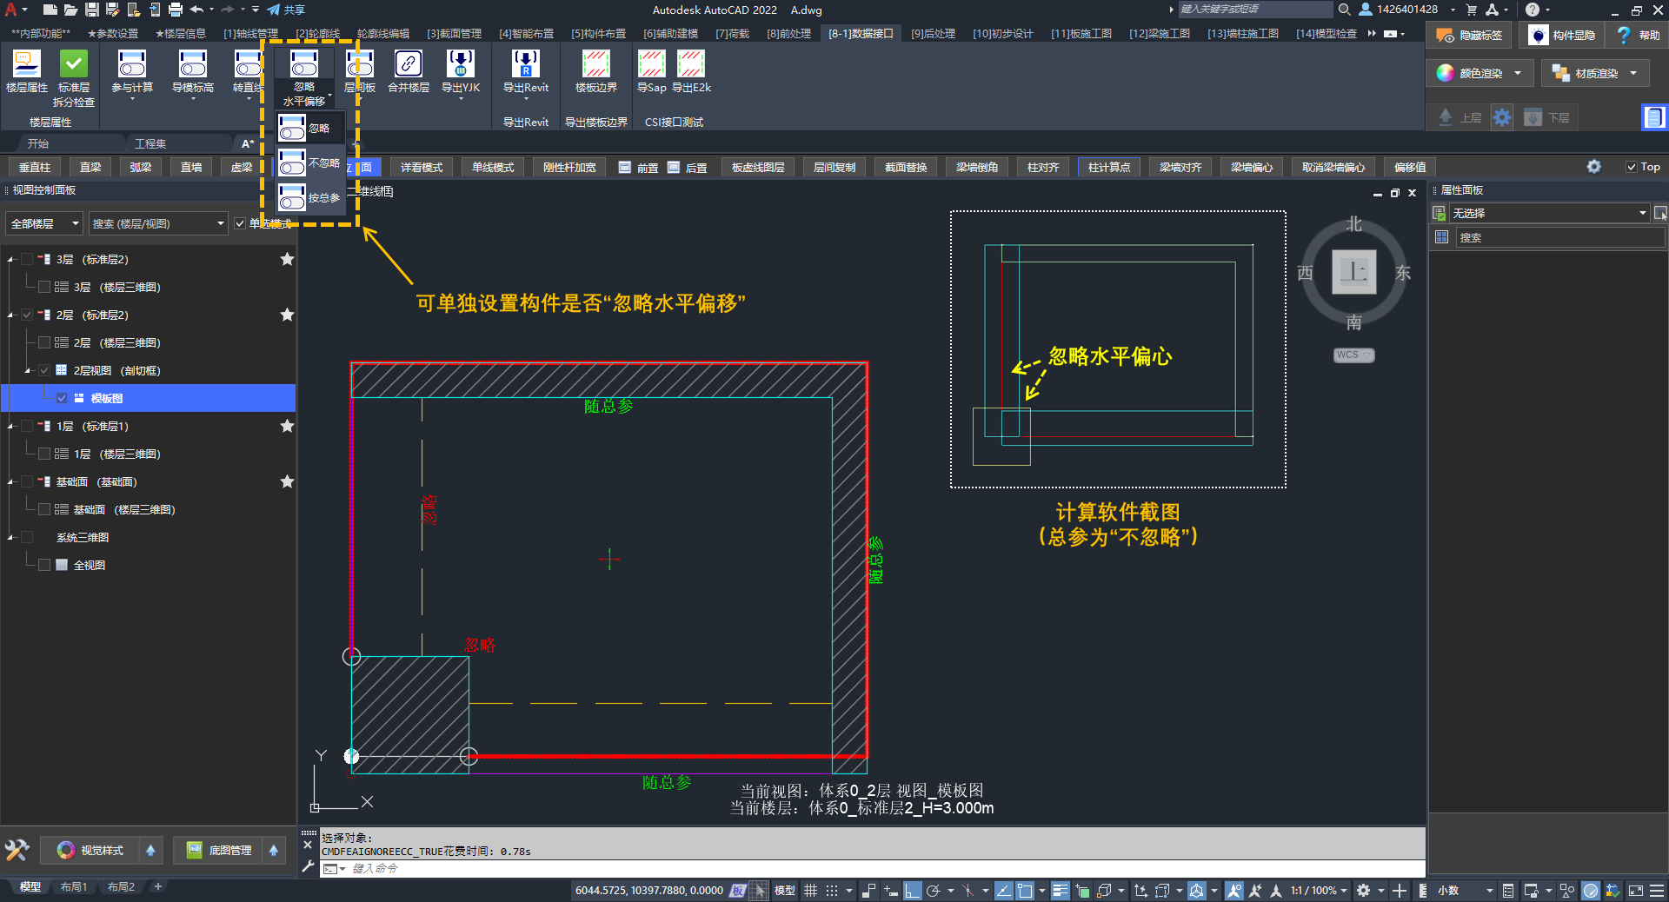Viewport: 1669px width, 902px height.
Task: Check the 全视图 tree checkbox
Action: 44,565
